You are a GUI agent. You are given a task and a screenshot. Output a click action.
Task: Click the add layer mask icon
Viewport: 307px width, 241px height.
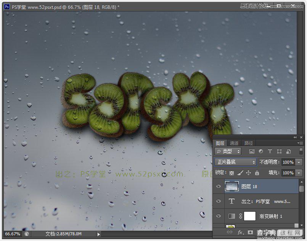coord(250,232)
